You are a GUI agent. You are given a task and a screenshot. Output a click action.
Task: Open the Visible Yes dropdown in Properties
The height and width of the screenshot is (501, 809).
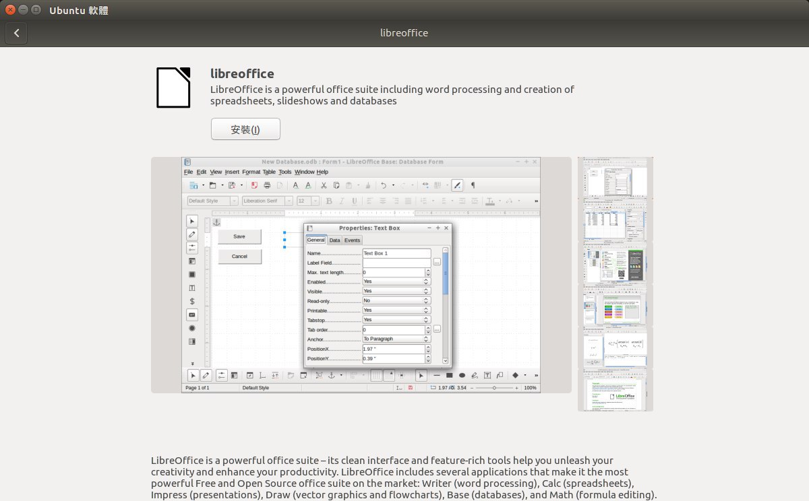(396, 291)
